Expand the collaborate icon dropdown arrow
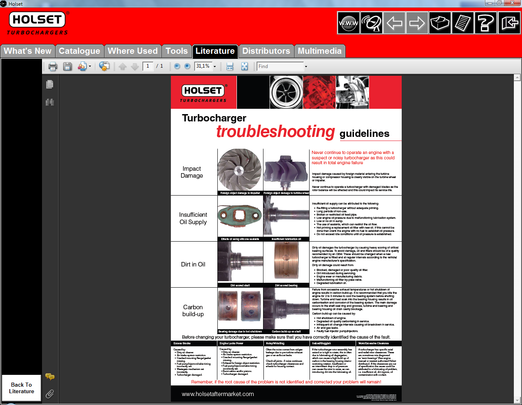The height and width of the screenshot is (405, 522). pos(90,66)
